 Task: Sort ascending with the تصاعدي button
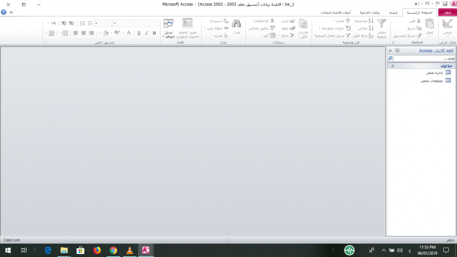[364, 21]
